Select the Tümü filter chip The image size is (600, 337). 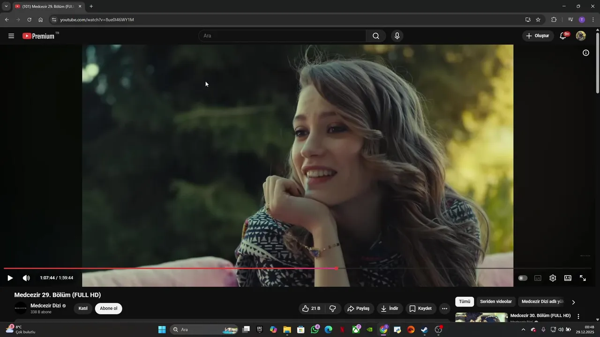(x=465, y=302)
